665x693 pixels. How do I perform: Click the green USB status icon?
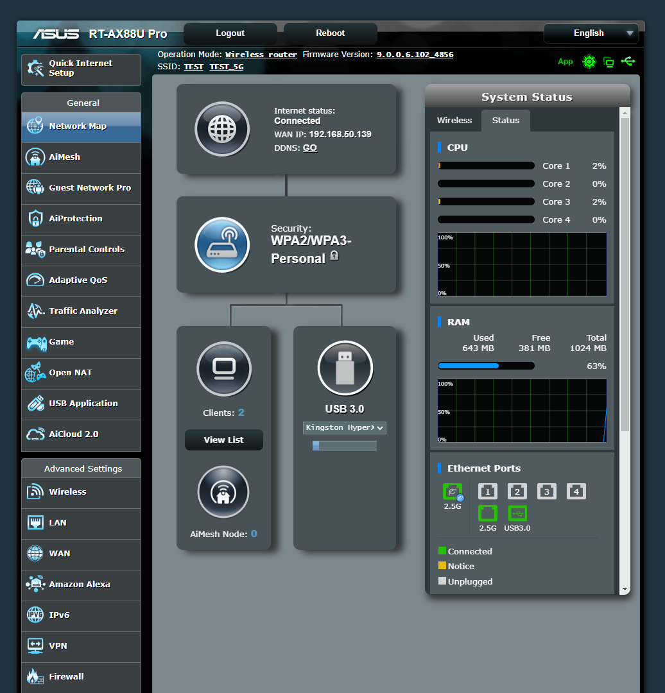point(628,61)
